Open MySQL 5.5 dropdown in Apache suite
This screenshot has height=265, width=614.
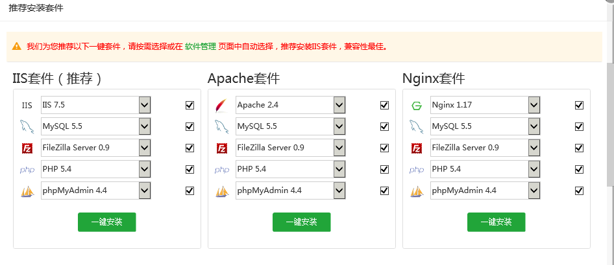(291, 126)
